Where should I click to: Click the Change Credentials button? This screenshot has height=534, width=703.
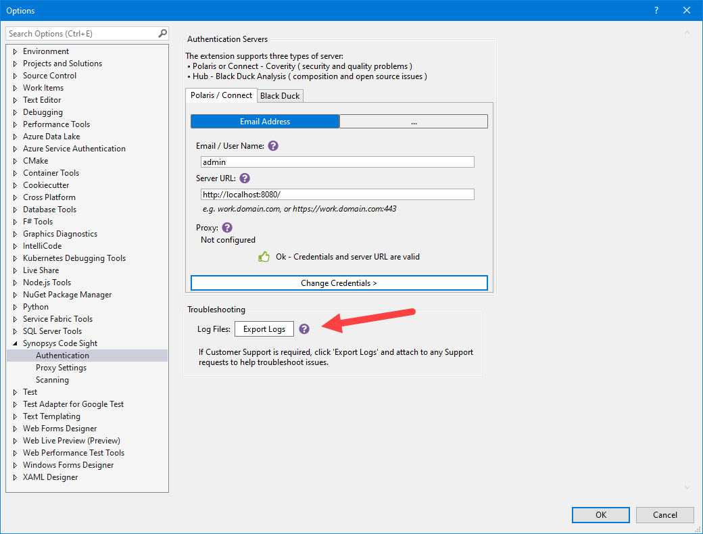339,283
